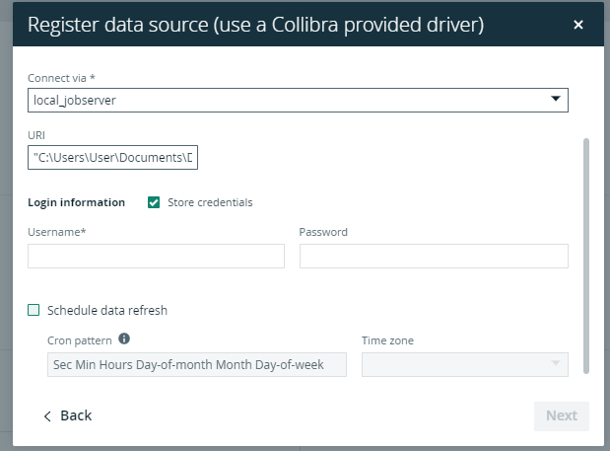610x451 pixels.
Task: Click the Next button
Action: 562,415
